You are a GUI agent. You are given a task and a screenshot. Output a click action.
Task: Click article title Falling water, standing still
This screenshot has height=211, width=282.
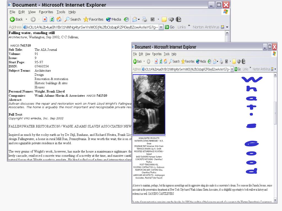click(32, 33)
